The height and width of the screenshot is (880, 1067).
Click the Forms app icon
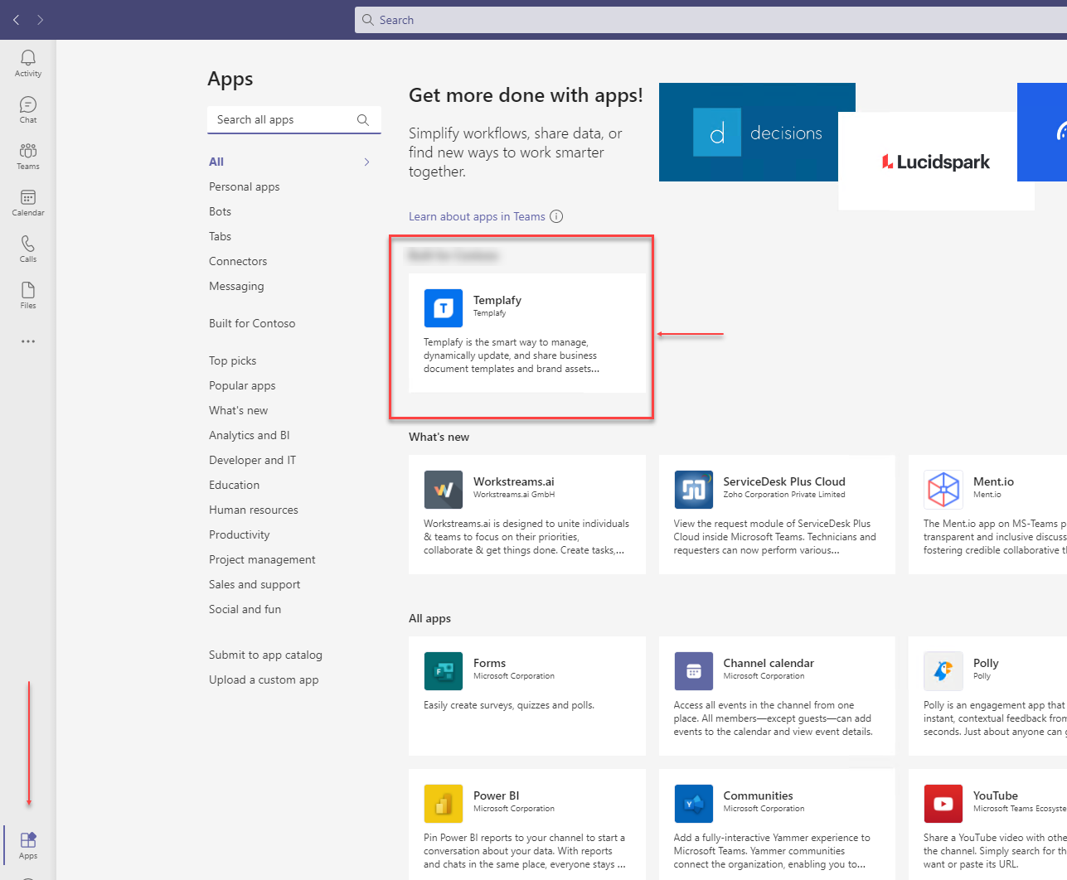pyautogui.click(x=444, y=671)
